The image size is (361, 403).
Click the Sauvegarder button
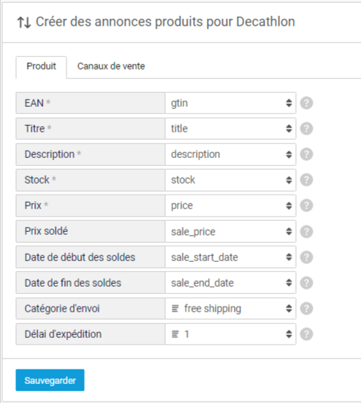(50, 380)
